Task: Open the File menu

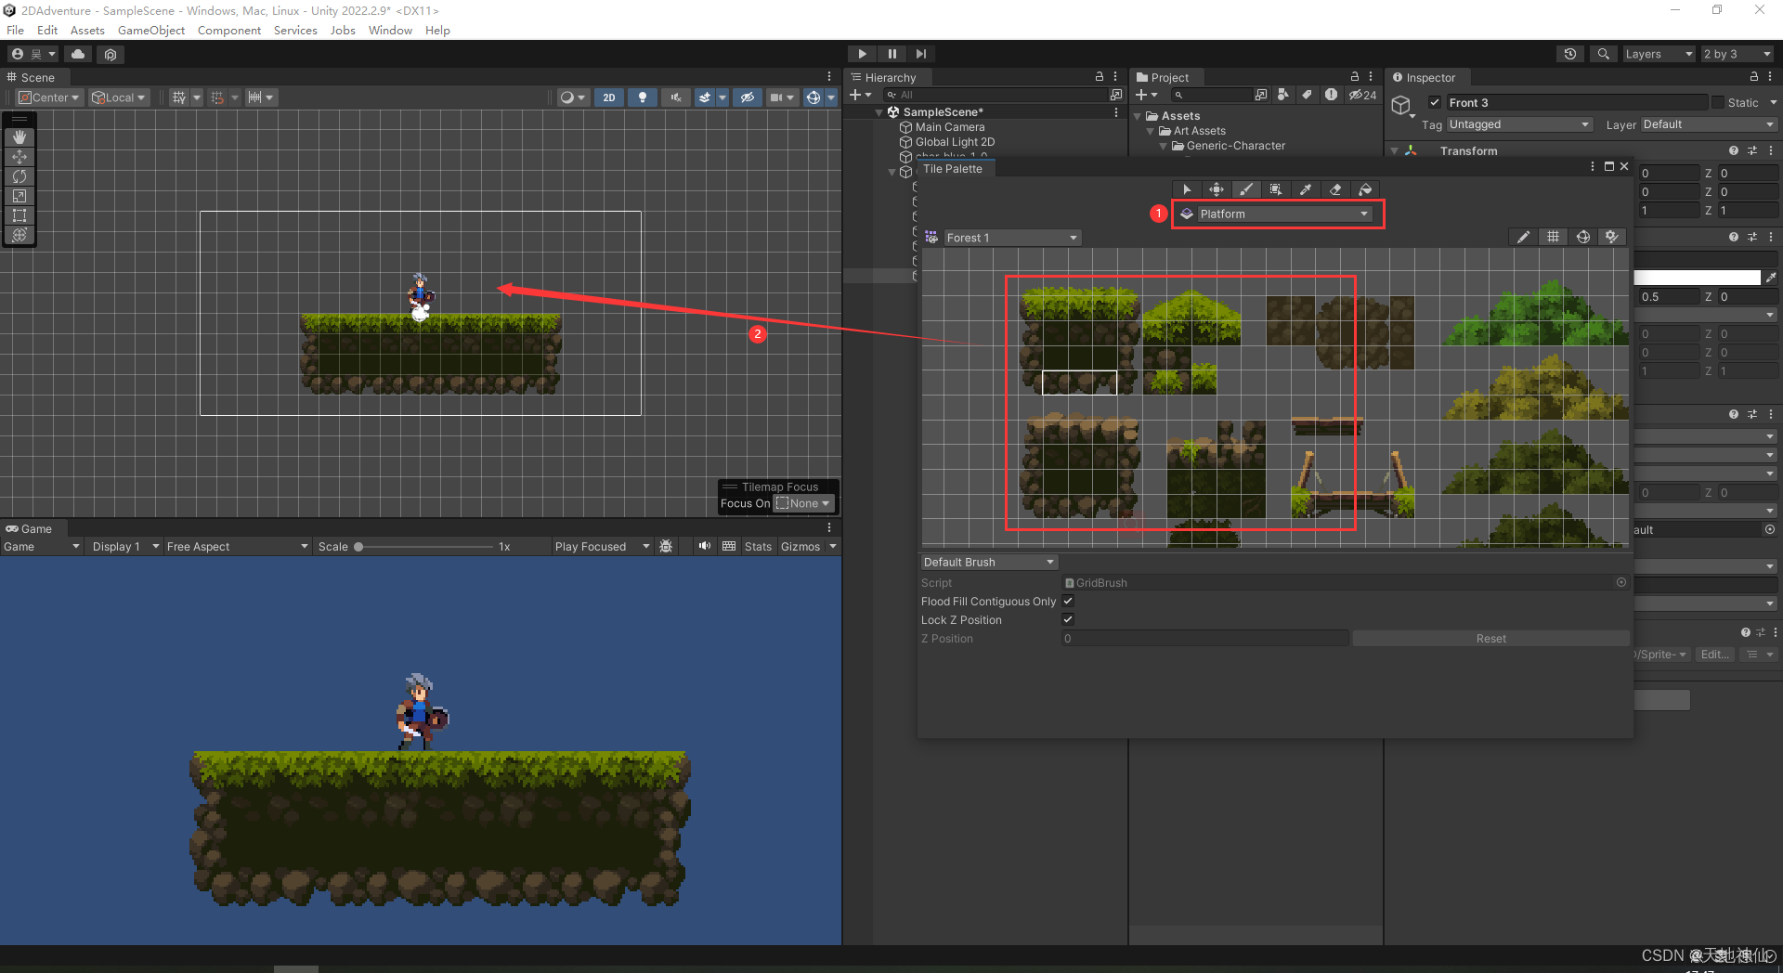Action: click(15, 31)
